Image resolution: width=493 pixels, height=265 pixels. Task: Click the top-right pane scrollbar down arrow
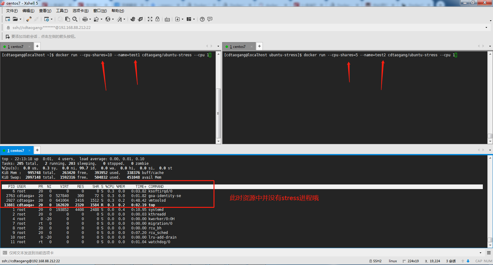[x=490, y=141]
